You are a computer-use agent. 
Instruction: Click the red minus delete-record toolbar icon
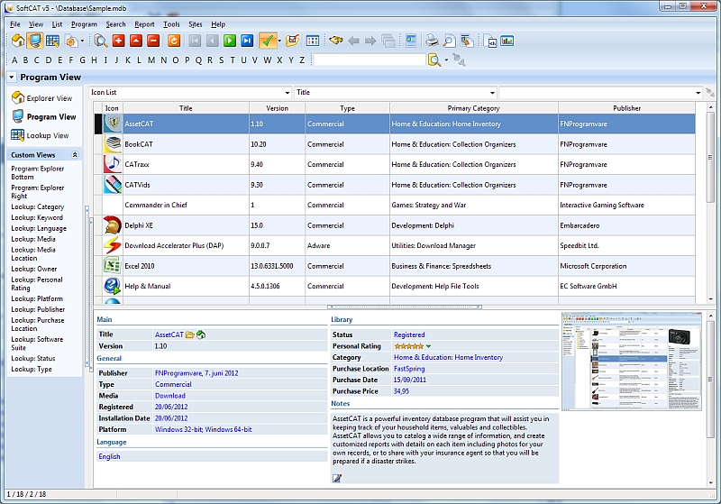152,41
